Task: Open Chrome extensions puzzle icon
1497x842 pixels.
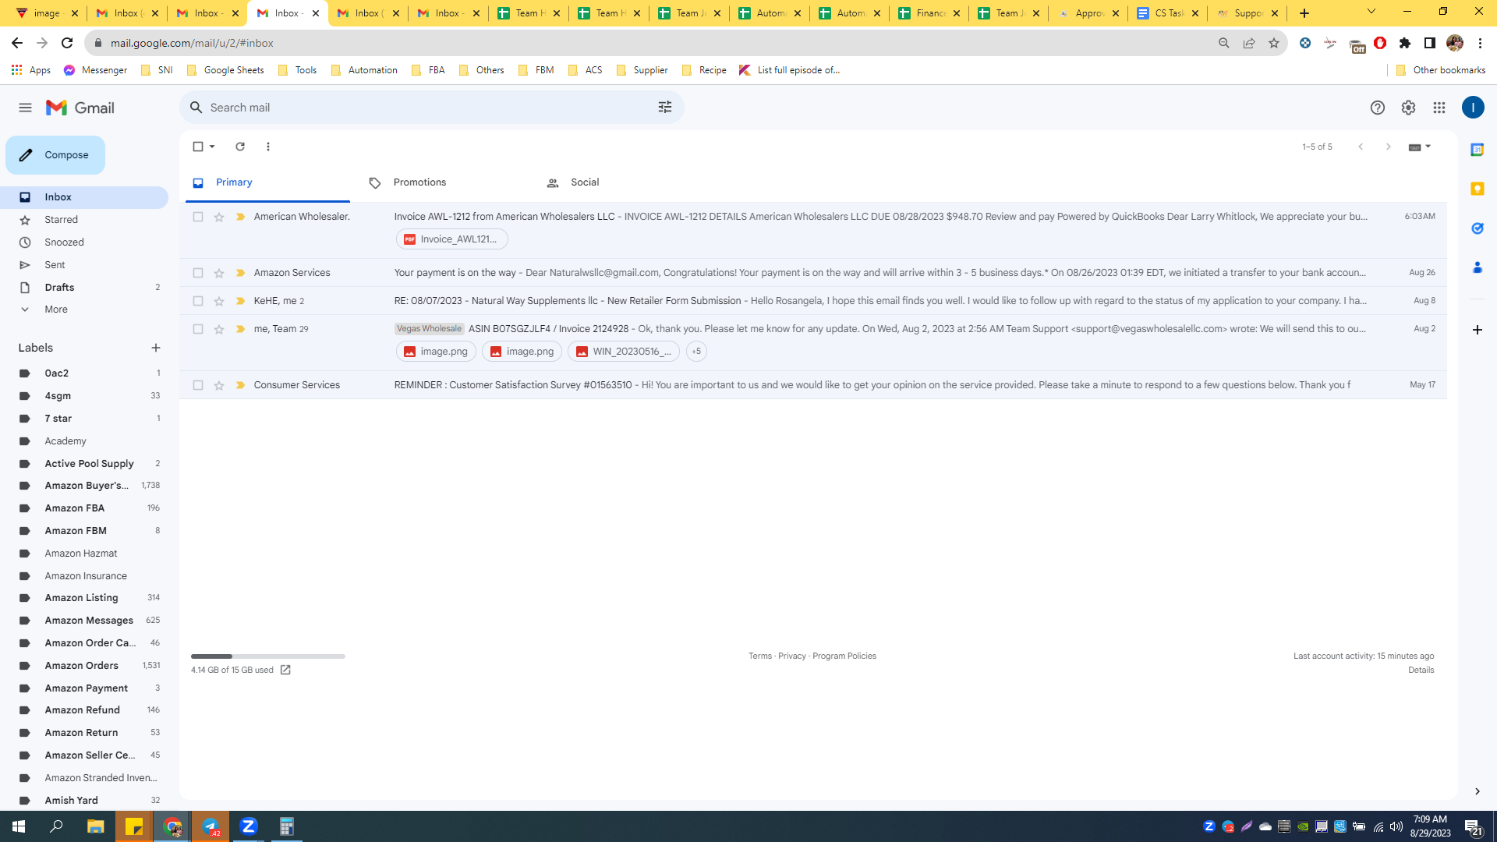Action: 1405,44
